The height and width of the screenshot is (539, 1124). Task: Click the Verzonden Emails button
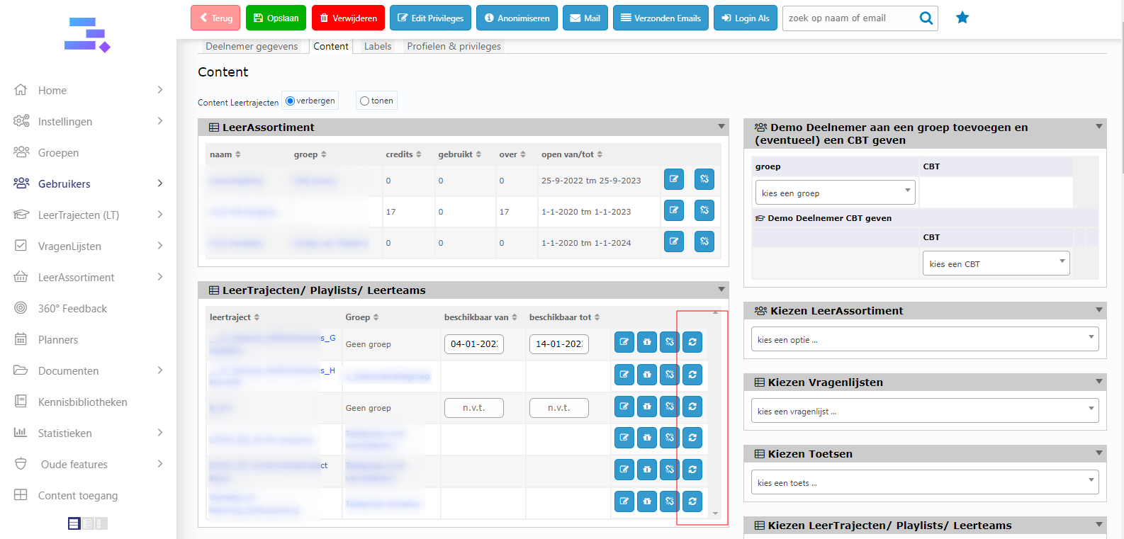point(661,18)
